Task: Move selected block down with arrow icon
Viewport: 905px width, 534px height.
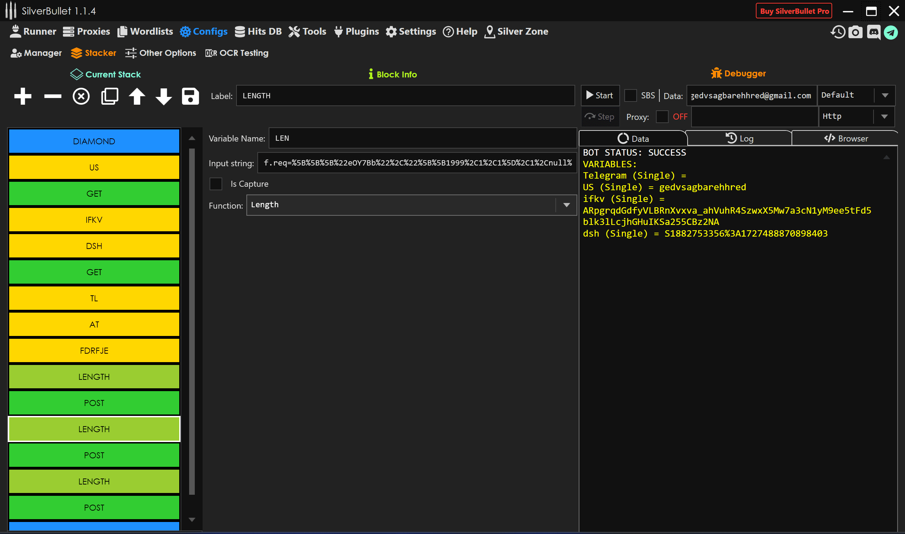Action: point(164,96)
